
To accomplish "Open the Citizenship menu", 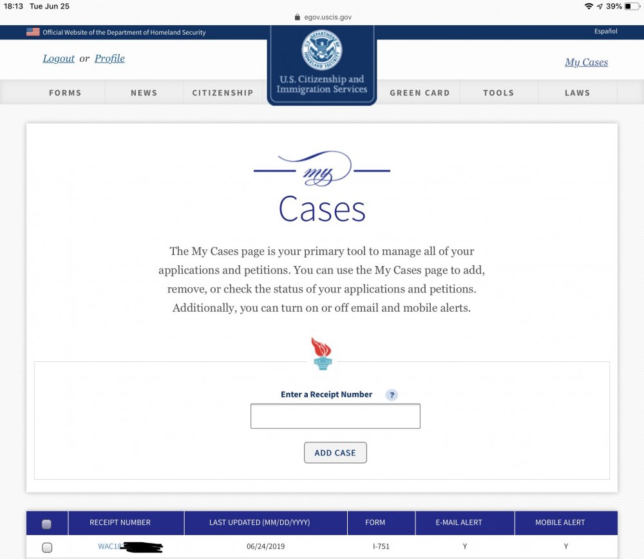I will 223,93.
